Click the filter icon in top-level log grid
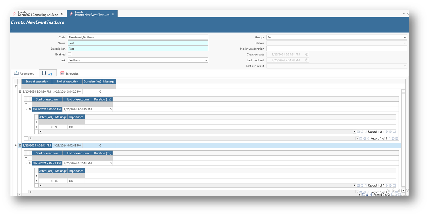The width and height of the screenshot is (429, 216). point(16,86)
